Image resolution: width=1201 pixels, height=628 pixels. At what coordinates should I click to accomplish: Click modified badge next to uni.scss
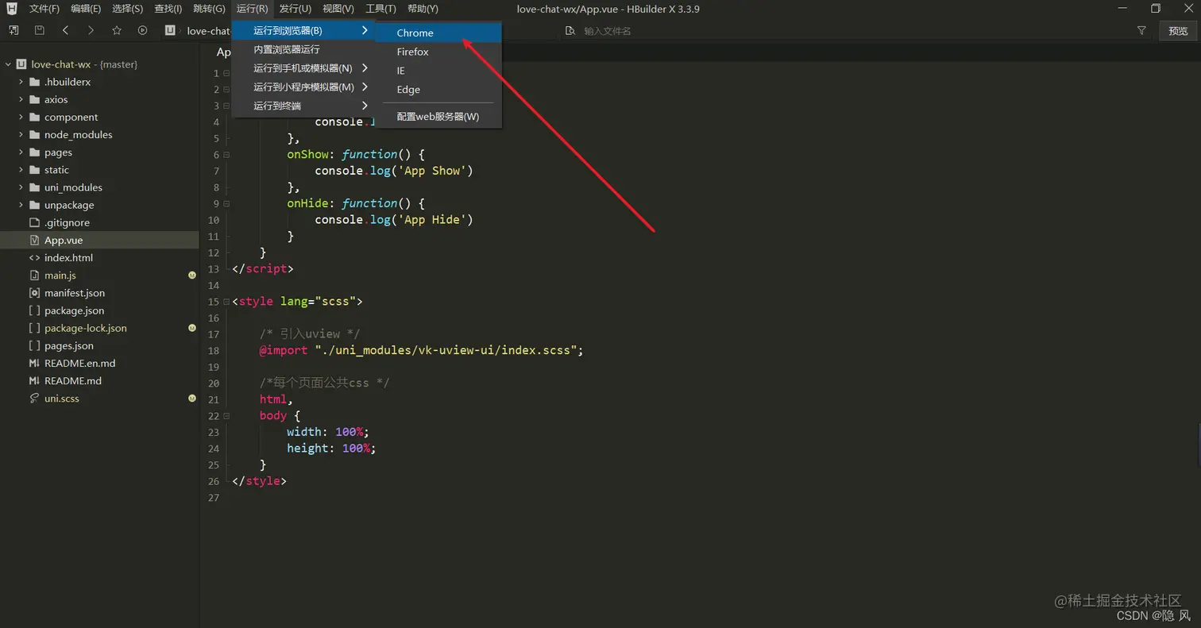point(192,399)
